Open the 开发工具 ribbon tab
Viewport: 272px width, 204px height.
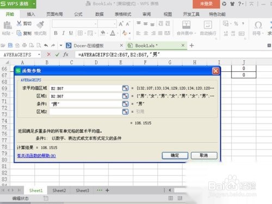pyautogui.click(x=191, y=14)
